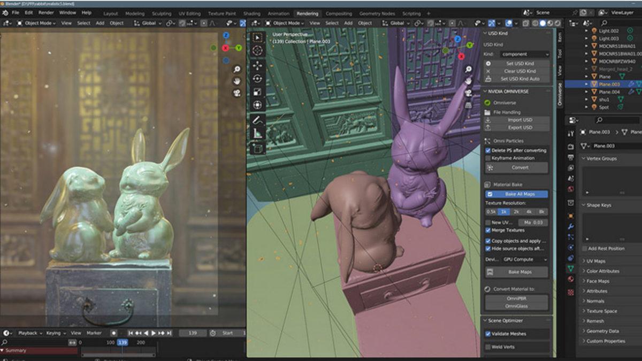This screenshot has width=642, height=361.
Task: Open the GPU Compute device dropdown
Action: 524,259
